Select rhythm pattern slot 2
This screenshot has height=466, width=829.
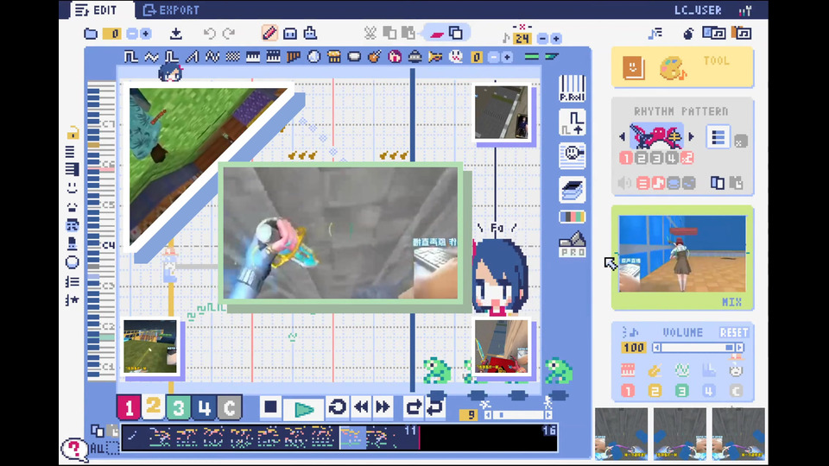pos(642,158)
